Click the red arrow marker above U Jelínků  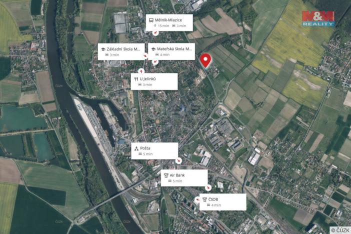(x=141, y=71)
